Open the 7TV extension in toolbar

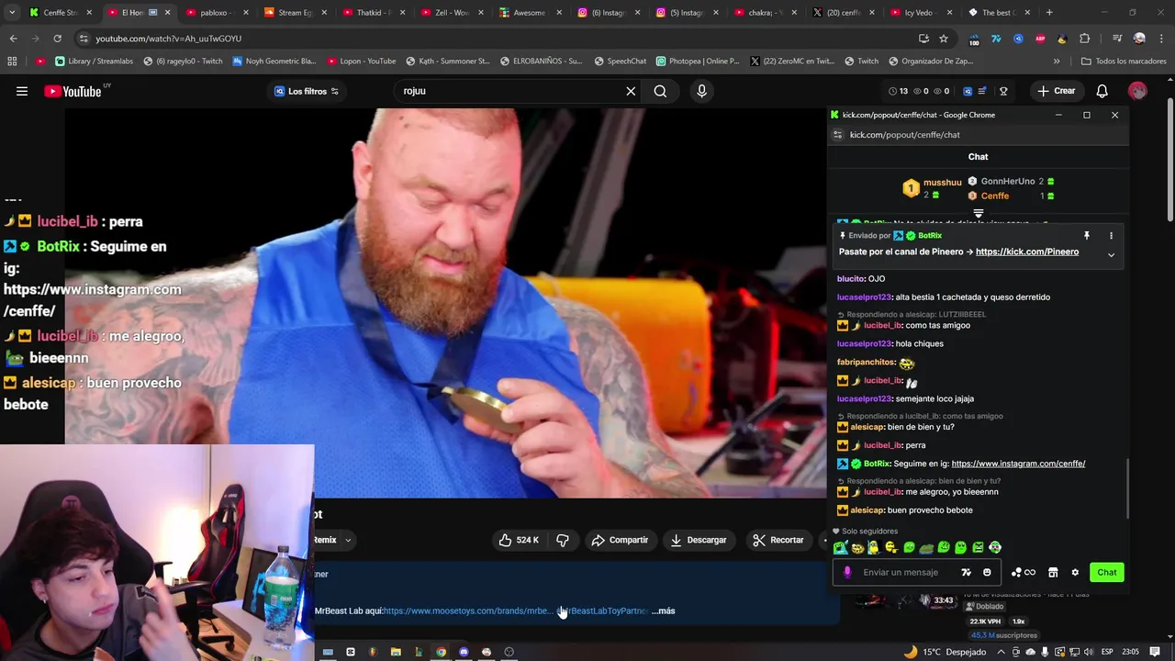[x=996, y=39]
